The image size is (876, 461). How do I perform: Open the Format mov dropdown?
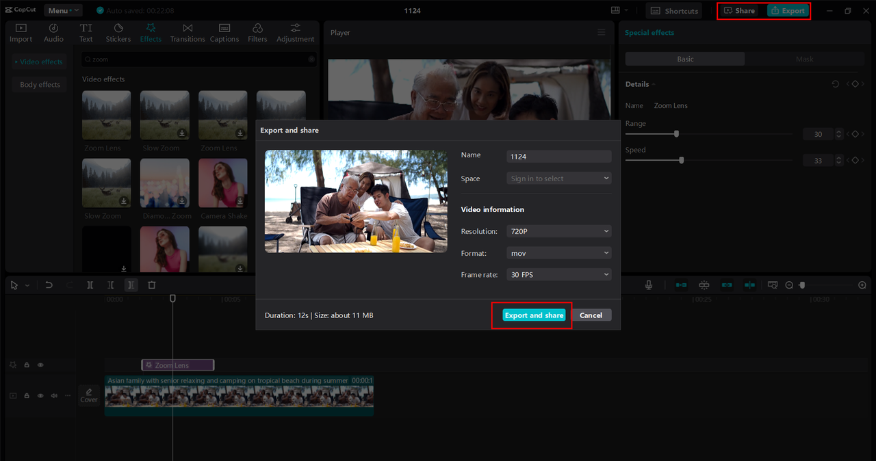(x=558, y=253)
